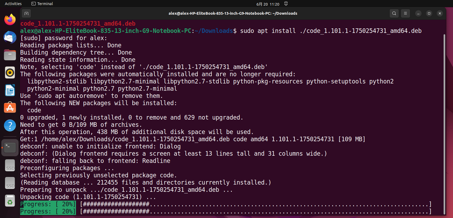Screen dimensions: 453x218
Task: Open the Trash in dock
Action: point(10,200)
